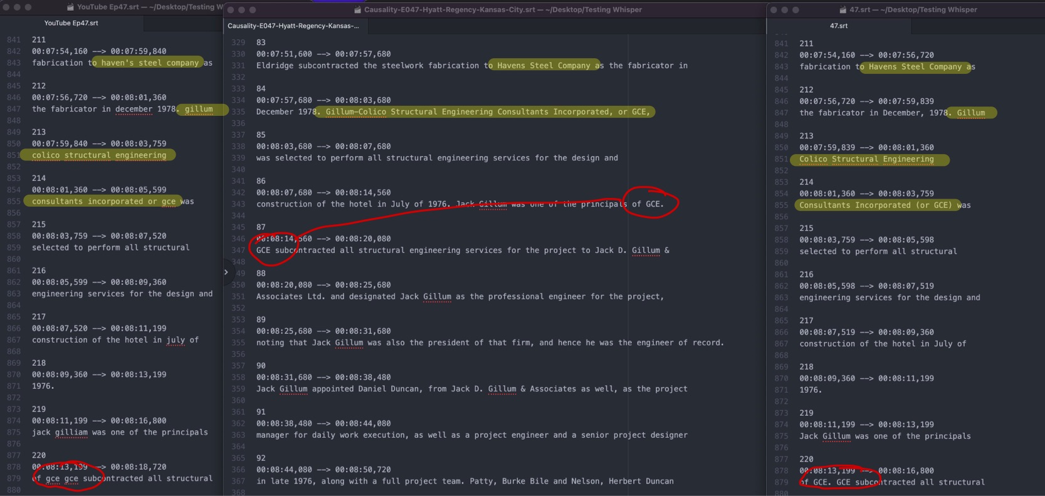The width and height of the screenshot is (1045, 496).
Task: Click the line 'noting that Jack Gillum was also the president'
Action: (x=490, y=343)
